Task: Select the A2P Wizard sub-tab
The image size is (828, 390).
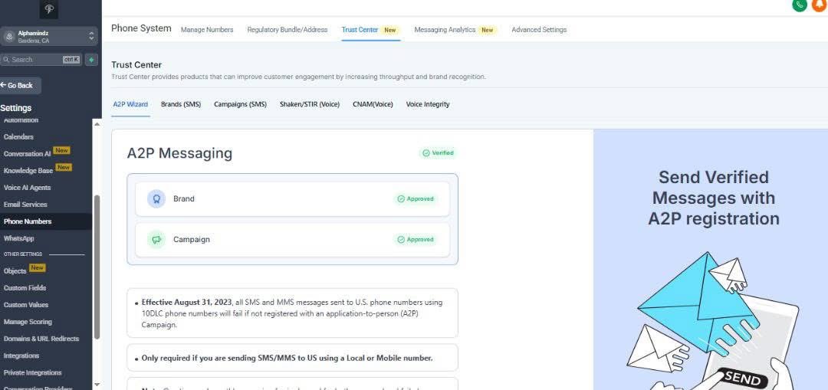Action: tap(130, 104)
